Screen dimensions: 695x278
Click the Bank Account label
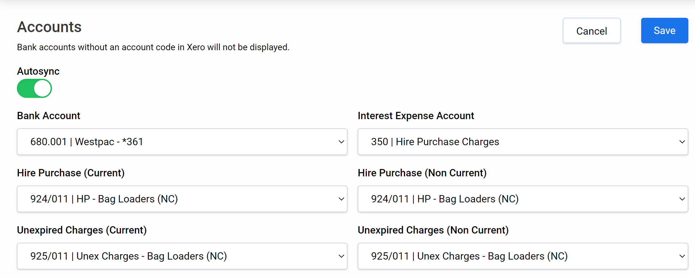click(48, 116)
